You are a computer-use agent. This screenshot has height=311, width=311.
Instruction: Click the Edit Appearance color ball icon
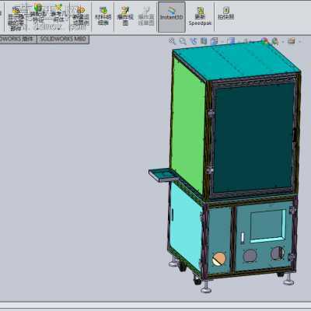(264, 41)
